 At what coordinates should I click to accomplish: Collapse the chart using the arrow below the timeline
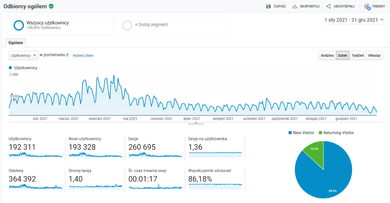(x=196, y=123)
